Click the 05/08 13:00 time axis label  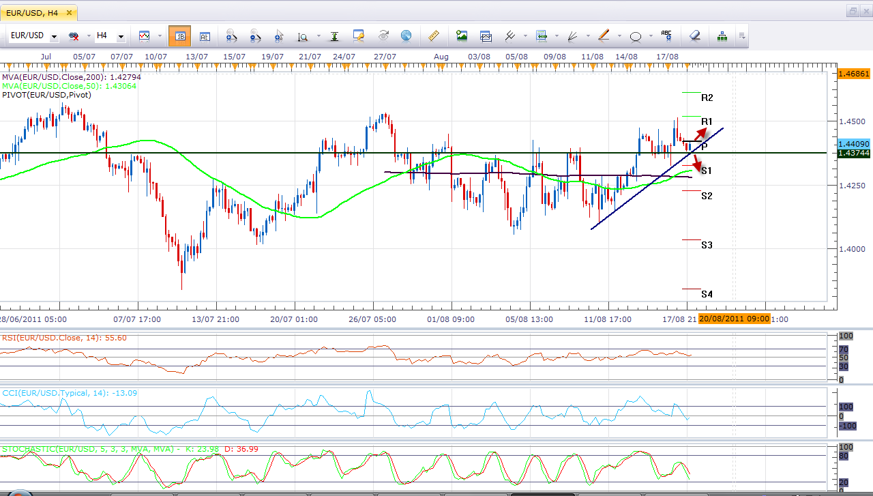click(x=529, y=319)
